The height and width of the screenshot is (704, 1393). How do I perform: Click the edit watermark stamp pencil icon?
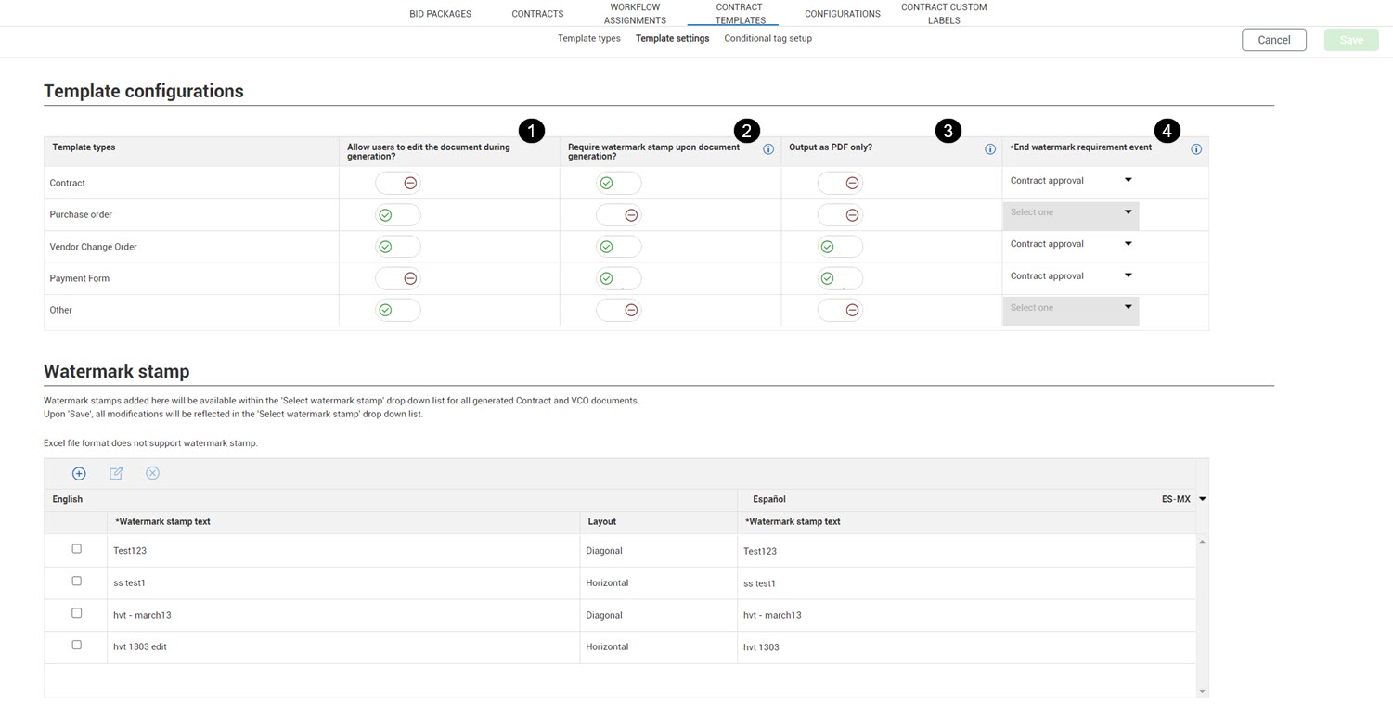point(116,473)
